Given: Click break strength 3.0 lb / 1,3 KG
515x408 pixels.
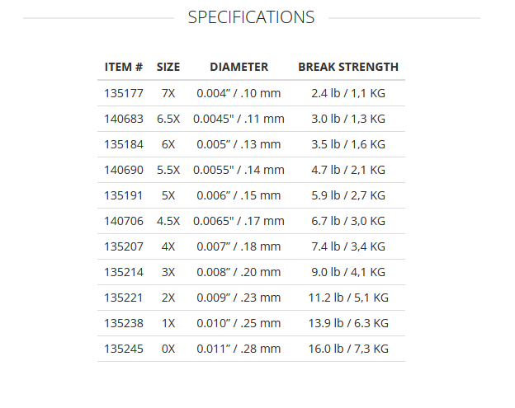Looking at the screenshot, I should pos(347,119).
